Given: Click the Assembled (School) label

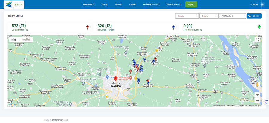Looking at the screenshot, I should pos(193,30).
